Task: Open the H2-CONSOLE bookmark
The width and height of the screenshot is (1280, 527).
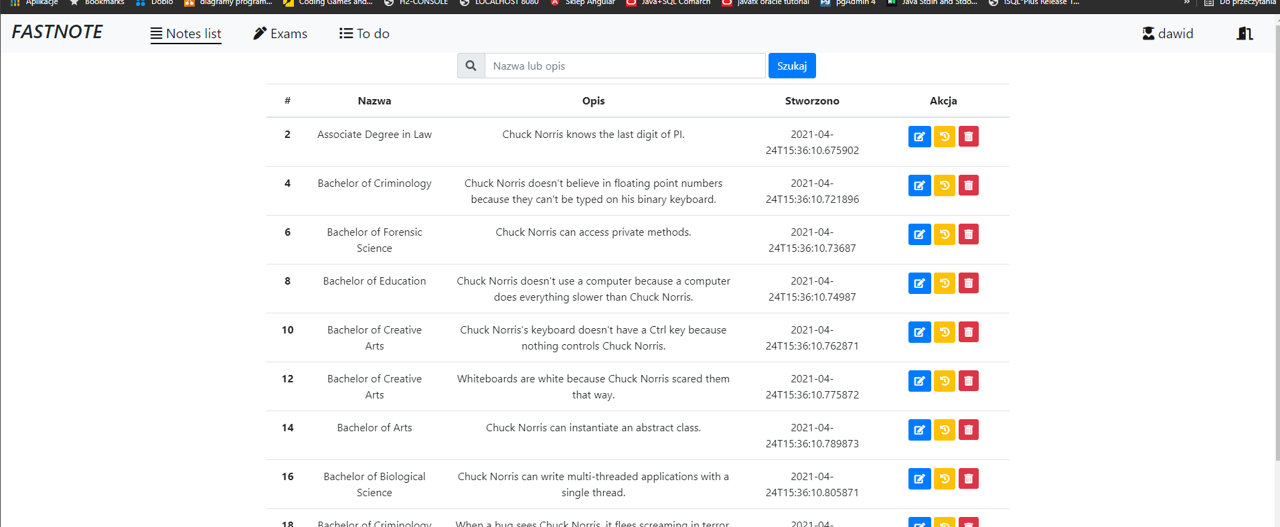Action: pos(416,3)
